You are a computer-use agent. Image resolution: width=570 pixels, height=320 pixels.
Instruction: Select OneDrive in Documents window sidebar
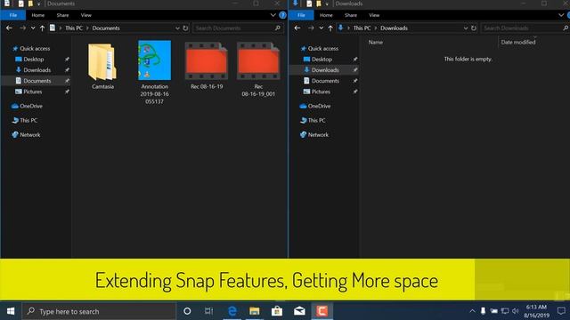coord(31,106)
